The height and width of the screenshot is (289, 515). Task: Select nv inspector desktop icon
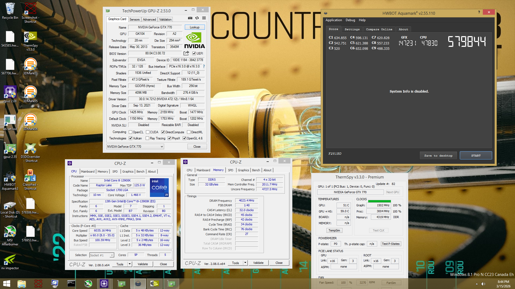pyautogui.click(x=10, y=262)
